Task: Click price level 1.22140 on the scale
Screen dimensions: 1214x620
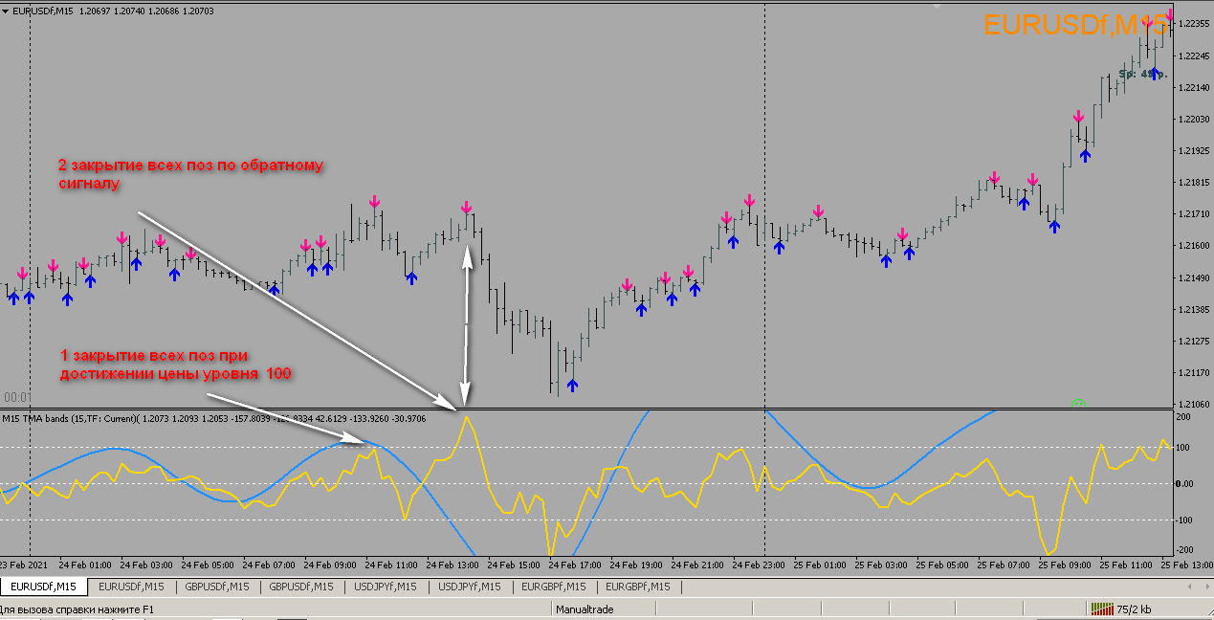Action: (1194, 87)
